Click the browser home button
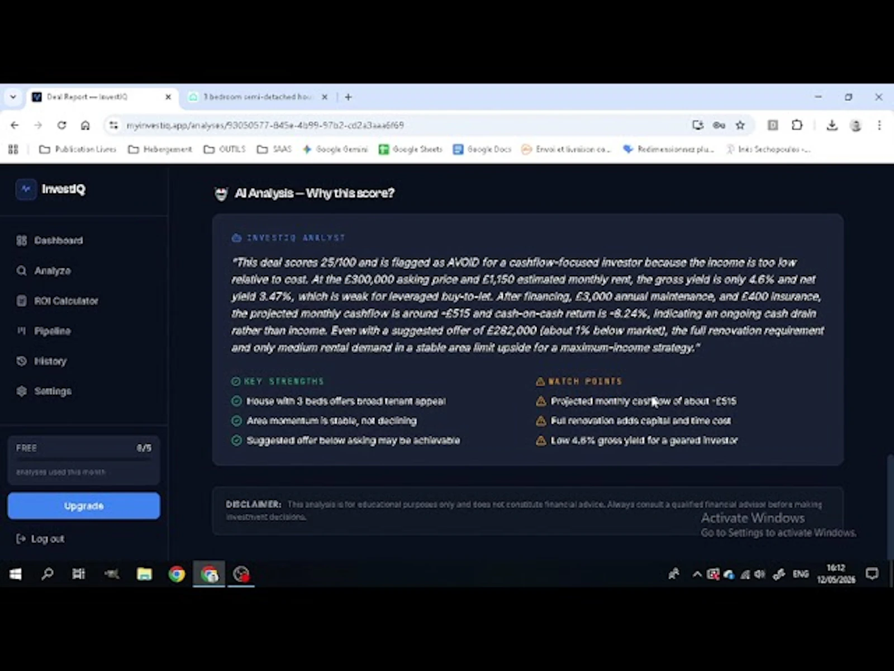Image resolution: width=894 pixels, height=671 pixels. [85, 125]
